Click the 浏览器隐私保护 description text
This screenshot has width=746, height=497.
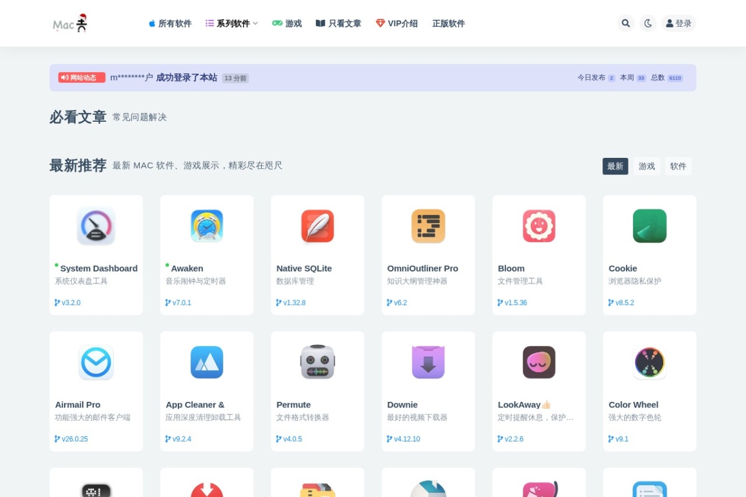pos(635,281)
